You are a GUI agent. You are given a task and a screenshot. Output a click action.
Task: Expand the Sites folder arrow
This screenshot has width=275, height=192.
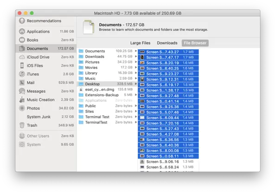pos(136,111)
